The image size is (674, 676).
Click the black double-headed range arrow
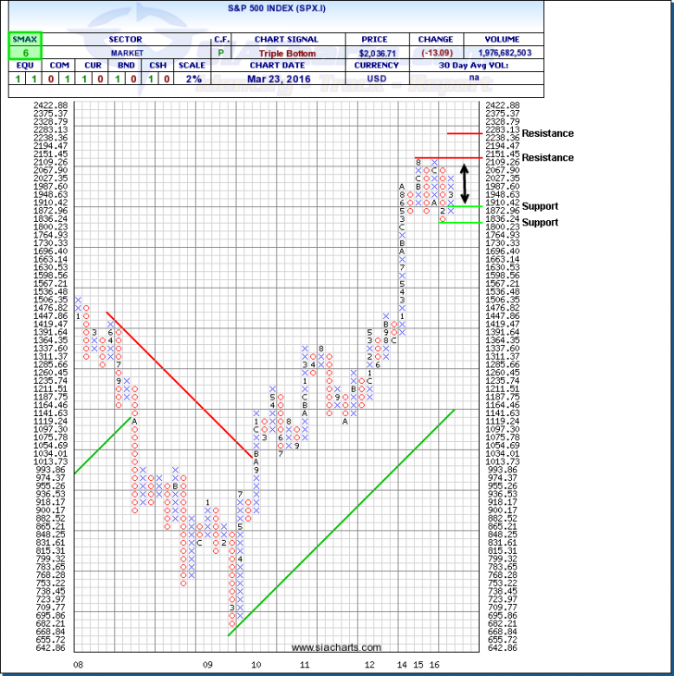pos(465,184)
